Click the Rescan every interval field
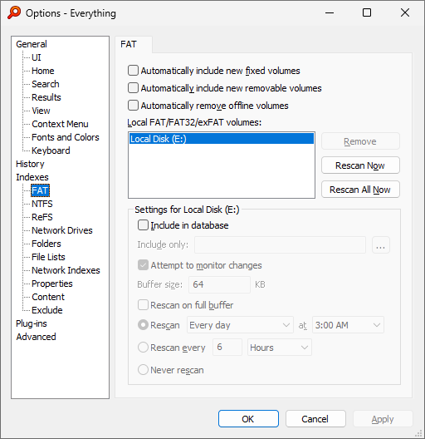 pos(227,348)
